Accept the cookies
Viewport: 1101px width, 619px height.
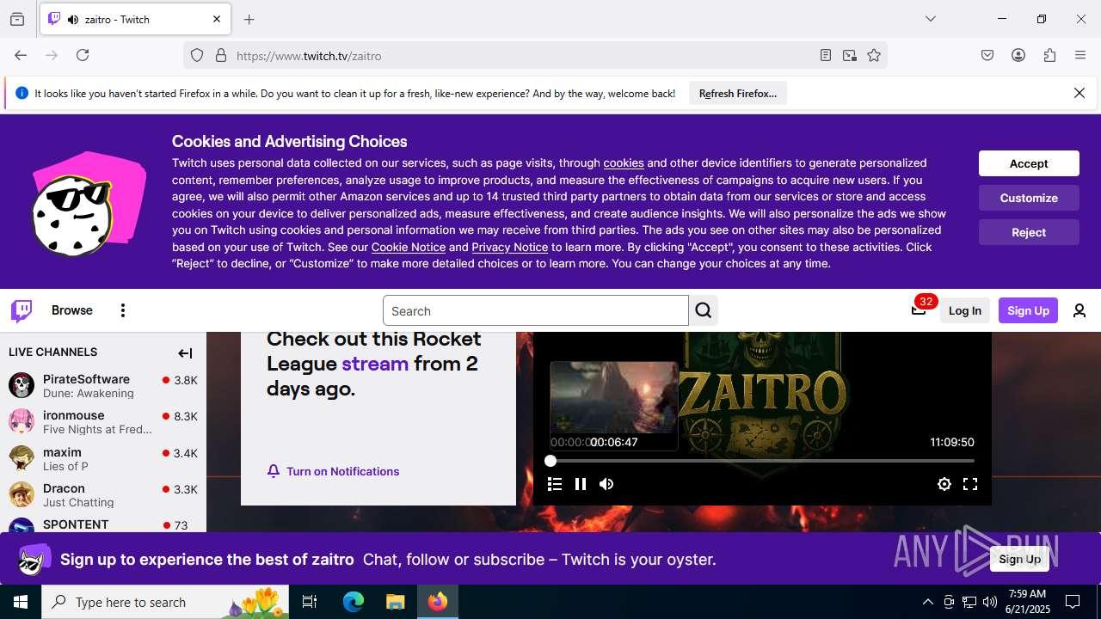tap(1029, 163)
